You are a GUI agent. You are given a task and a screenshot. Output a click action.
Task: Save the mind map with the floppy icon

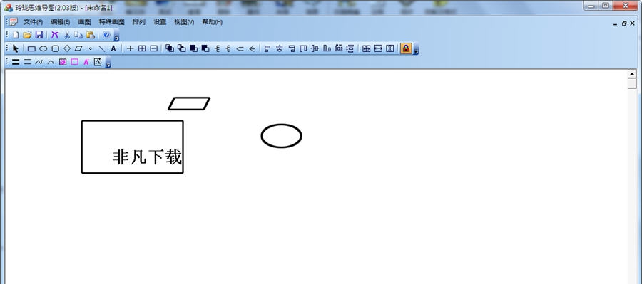pyautogui.click(x=39, y=35)
